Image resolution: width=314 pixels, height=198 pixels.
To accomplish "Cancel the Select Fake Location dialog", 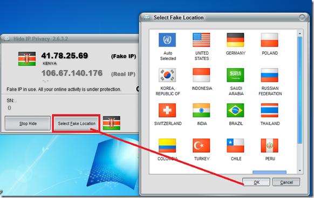I will [286, 182].
